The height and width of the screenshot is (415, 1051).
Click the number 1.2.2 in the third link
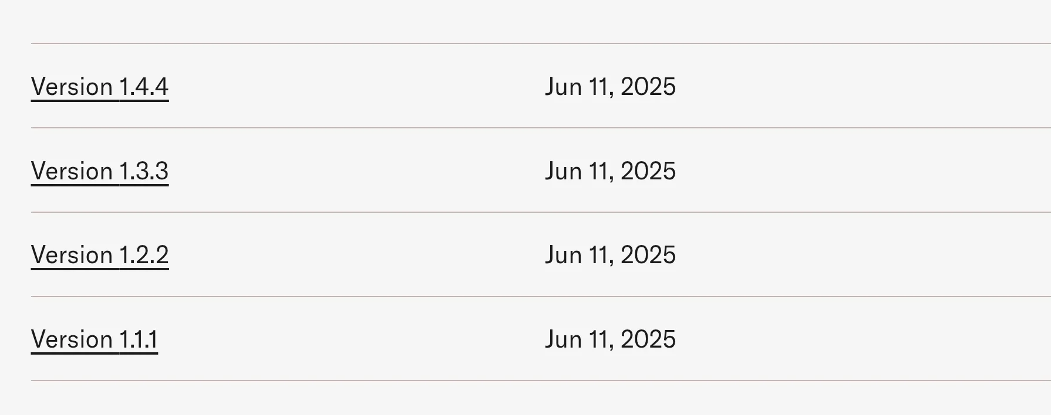pyautogui.click(x=144, y=255)
